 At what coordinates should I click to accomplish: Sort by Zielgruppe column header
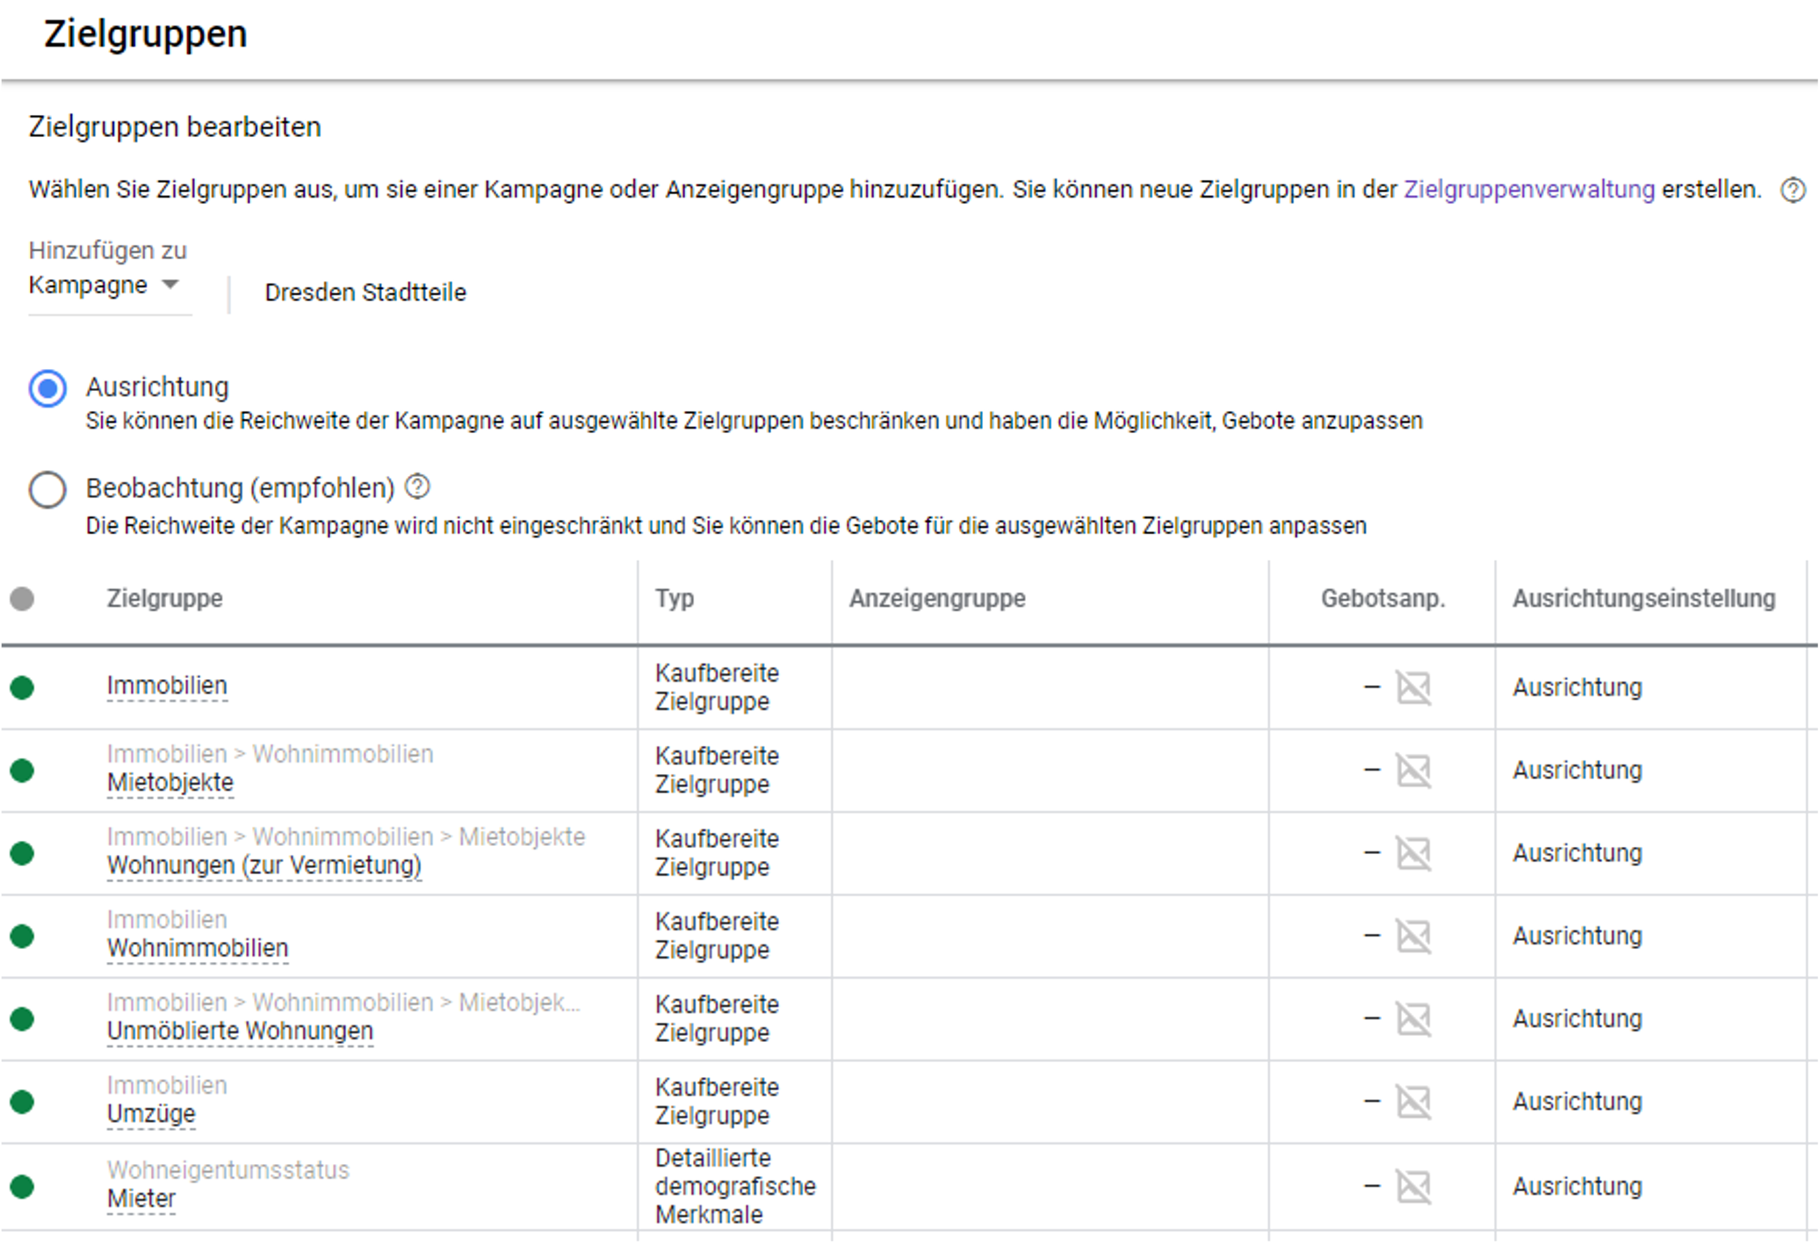[164, 598]
